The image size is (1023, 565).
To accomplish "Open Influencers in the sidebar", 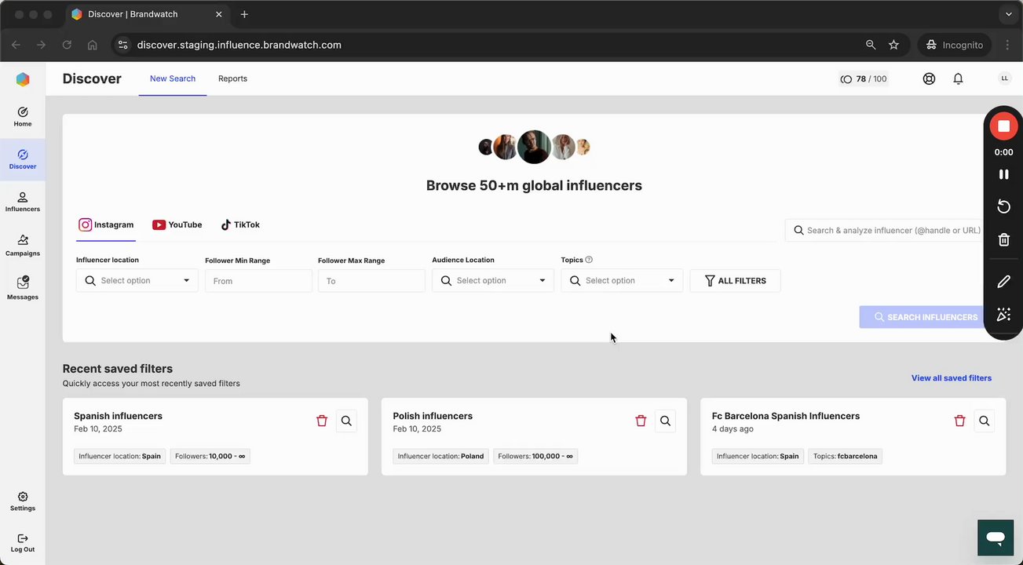I will click(23, 202).
